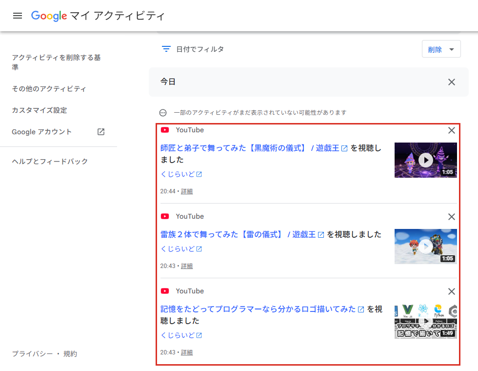The image size is (478, 371).
Task: Delete the ロゴ描いてみた video activity
Action: point(452,292)
